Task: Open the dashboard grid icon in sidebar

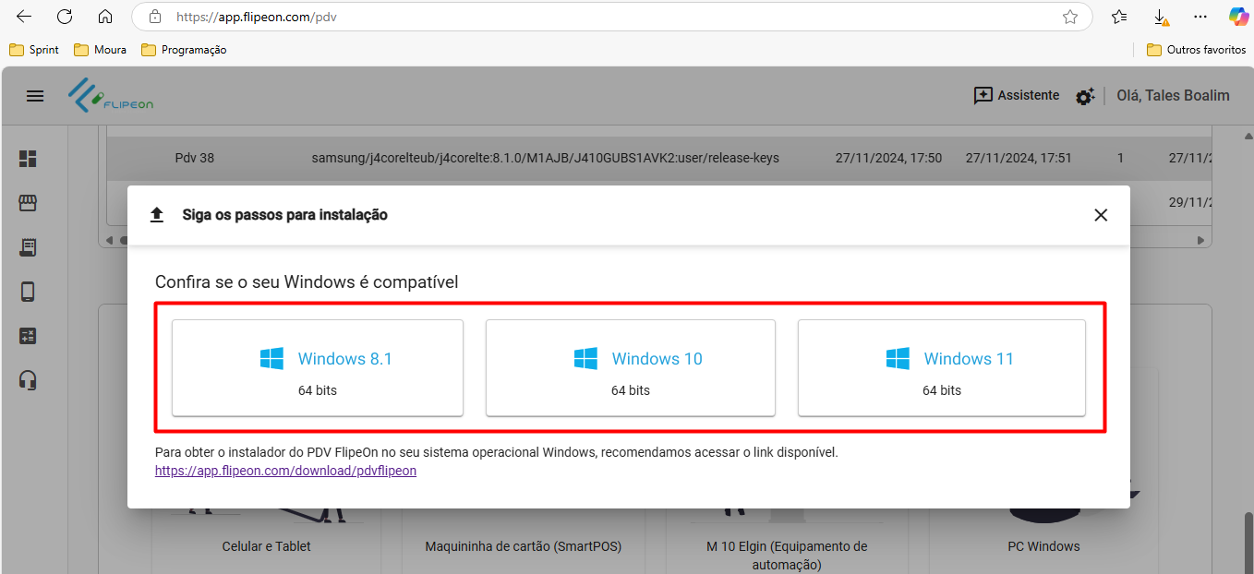Action: click(x=28, y=159)
